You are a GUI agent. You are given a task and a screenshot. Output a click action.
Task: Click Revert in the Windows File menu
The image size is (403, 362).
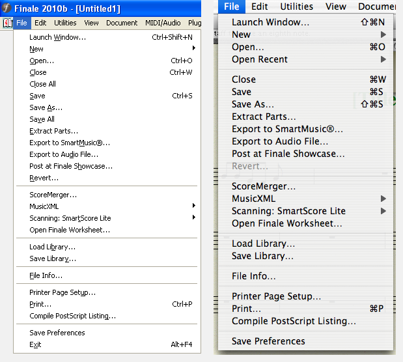pyautogui.click(x=44, y=178)
